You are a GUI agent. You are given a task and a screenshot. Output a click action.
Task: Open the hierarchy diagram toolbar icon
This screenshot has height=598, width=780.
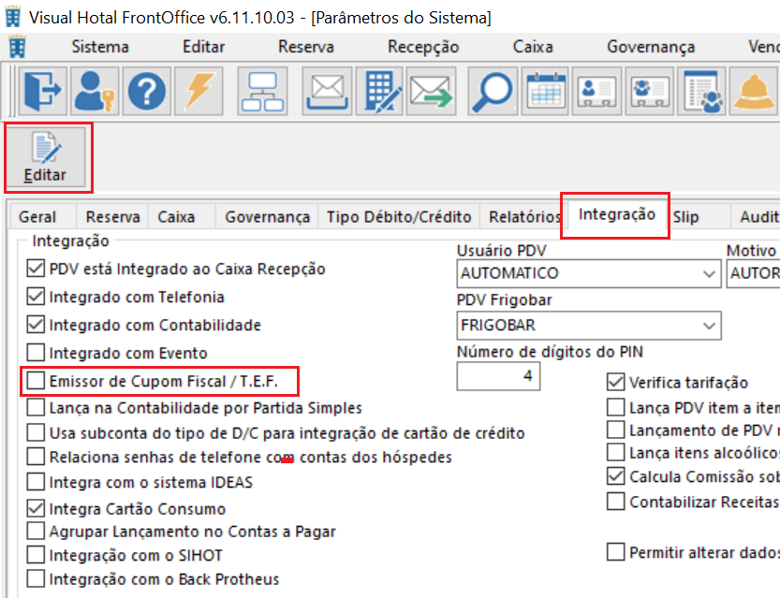point(262,92)
